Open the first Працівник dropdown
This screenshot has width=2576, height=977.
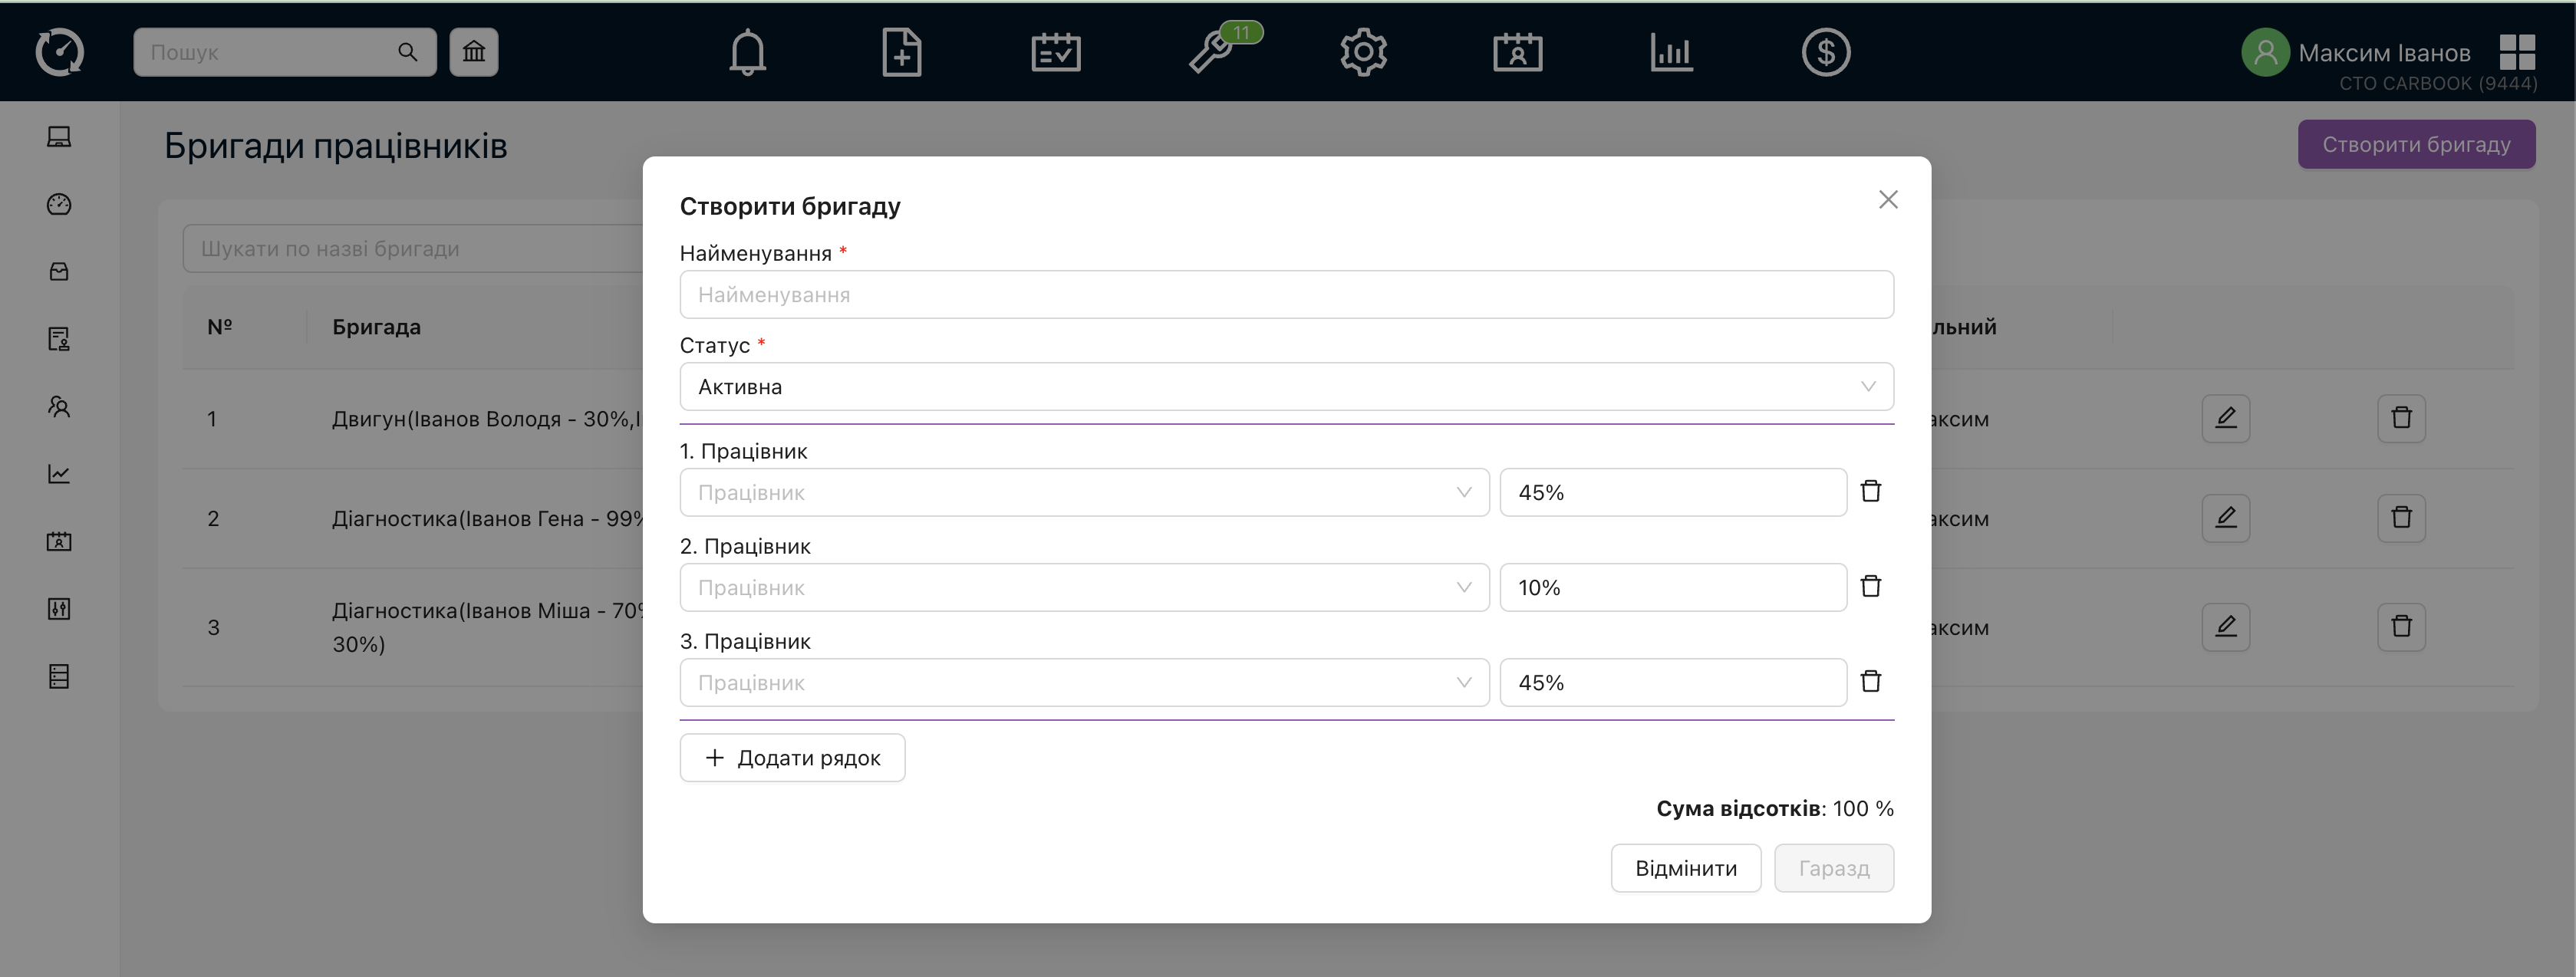point(1084,492)
